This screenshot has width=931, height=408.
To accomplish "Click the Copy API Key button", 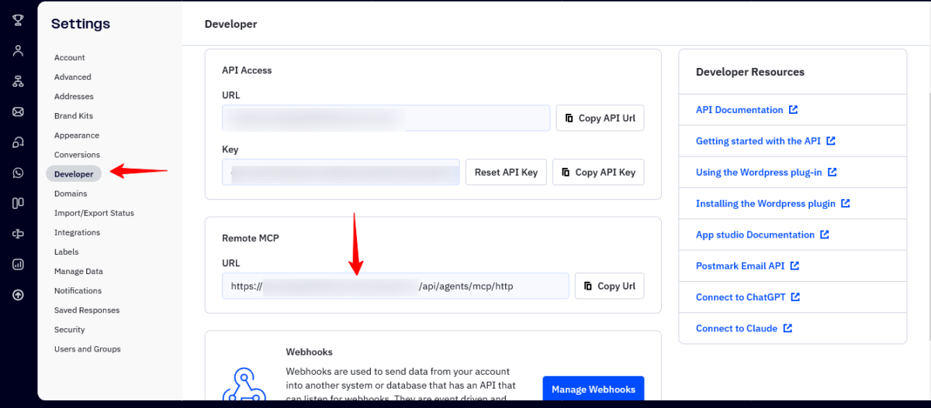I will (x=598, y=172).
